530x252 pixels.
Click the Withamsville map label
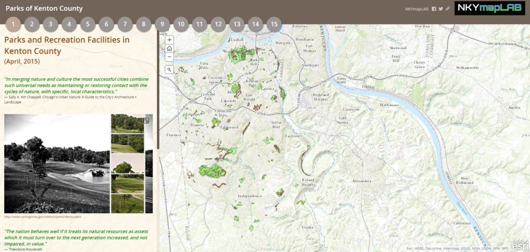pos(467,68)
